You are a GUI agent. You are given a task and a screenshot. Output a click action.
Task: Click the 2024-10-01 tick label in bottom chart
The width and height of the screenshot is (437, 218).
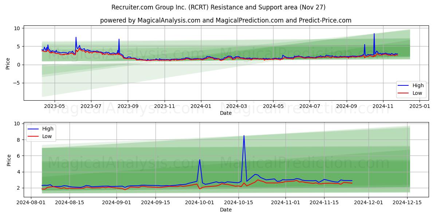click(200, 203)
